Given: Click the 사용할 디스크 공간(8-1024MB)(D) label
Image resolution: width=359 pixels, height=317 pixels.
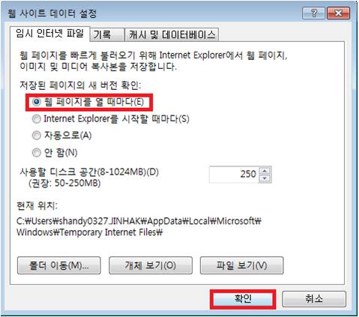Looking at the screenshot, I should [89, 172].
